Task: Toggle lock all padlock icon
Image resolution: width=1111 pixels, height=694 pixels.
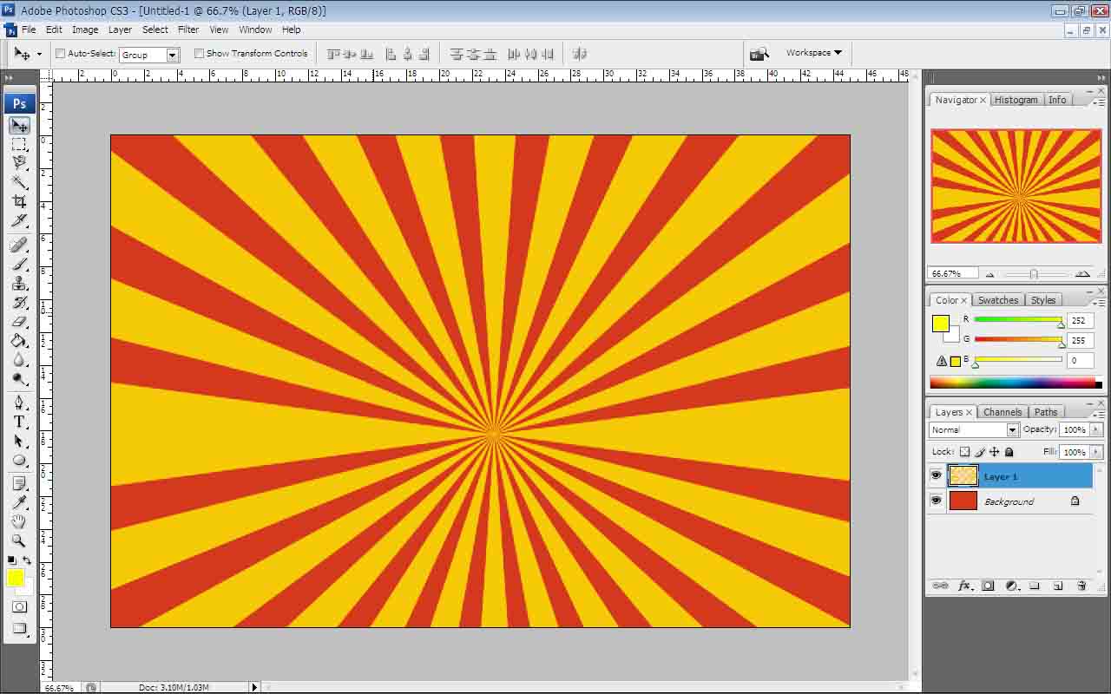Action: coord(1009,452)
